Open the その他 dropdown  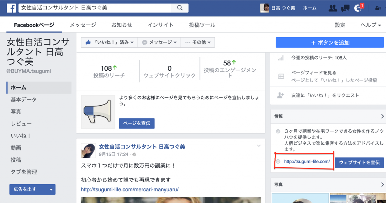(198, 42)
